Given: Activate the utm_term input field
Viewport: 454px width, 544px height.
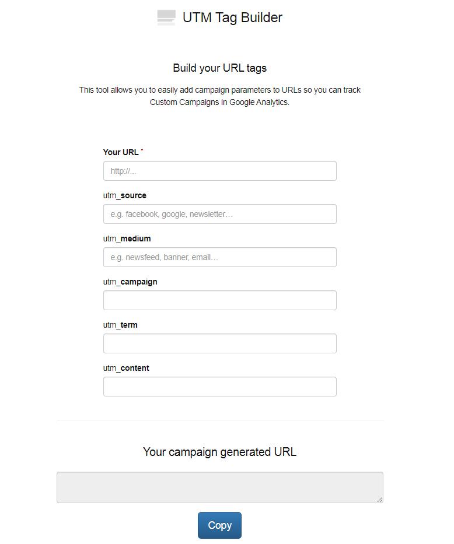Looking at the screenshot, I should point(220,343).
